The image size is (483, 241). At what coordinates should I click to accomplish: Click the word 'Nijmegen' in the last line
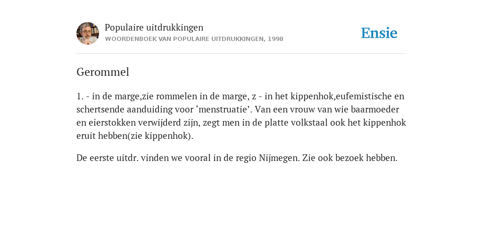279,158
